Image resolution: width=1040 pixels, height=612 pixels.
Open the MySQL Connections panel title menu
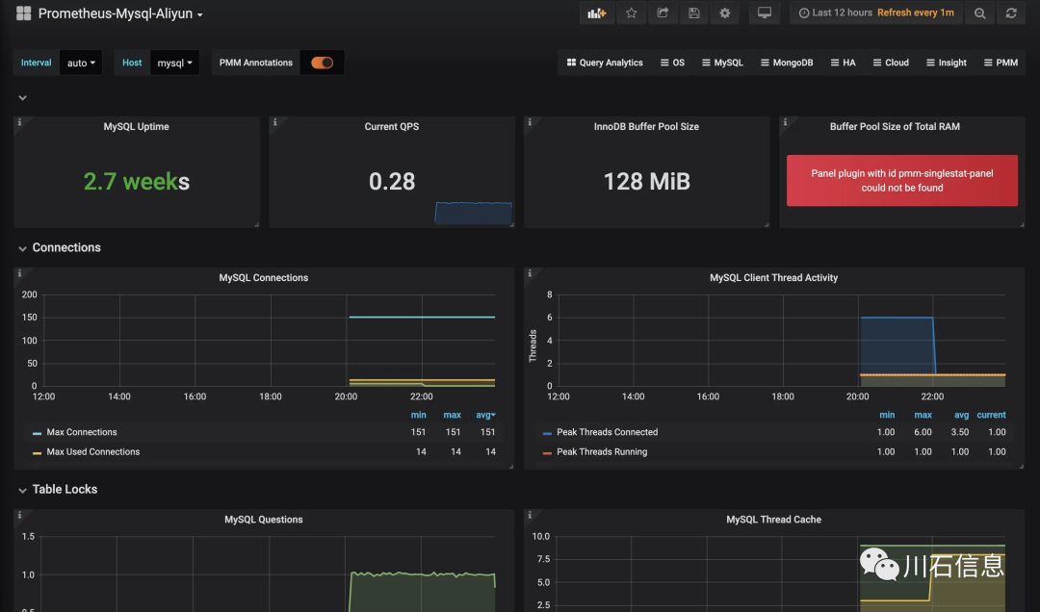click(263, 278)
